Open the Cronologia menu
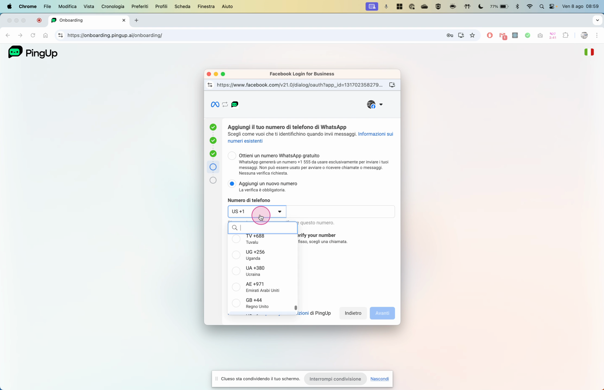 pos(113,6)
